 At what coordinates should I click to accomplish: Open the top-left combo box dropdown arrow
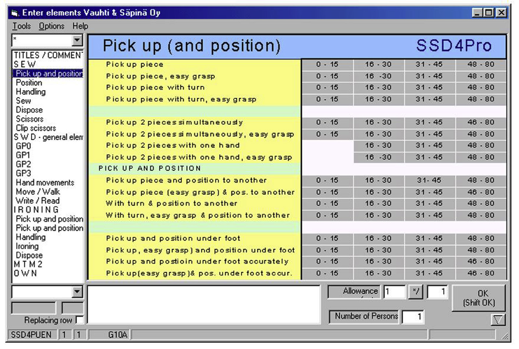77,40
